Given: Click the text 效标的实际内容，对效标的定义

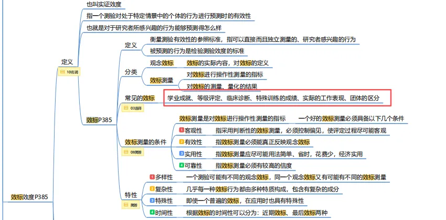Looking at the screenshot, I should [x=228, y=63].
